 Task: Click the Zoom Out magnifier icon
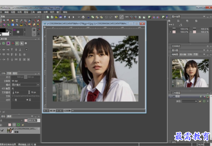(135, 17)
